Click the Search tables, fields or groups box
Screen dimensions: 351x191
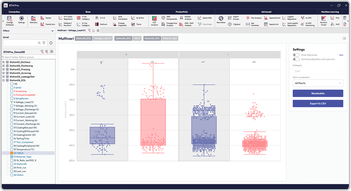29,57
